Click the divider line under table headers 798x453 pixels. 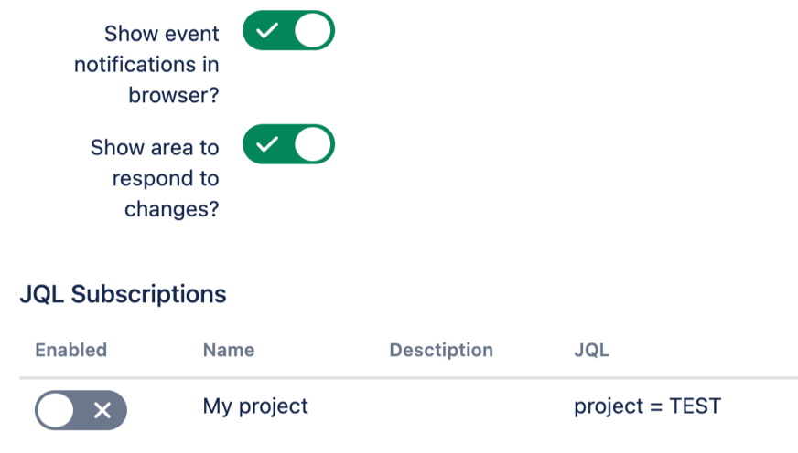pyautogui.click(x=408, y=377)
